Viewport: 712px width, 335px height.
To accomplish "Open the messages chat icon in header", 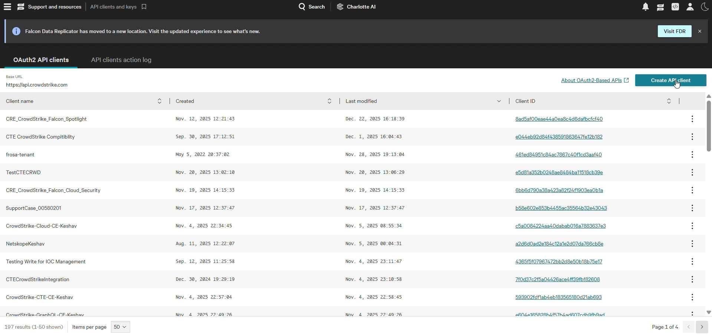I will pos(660,7).
